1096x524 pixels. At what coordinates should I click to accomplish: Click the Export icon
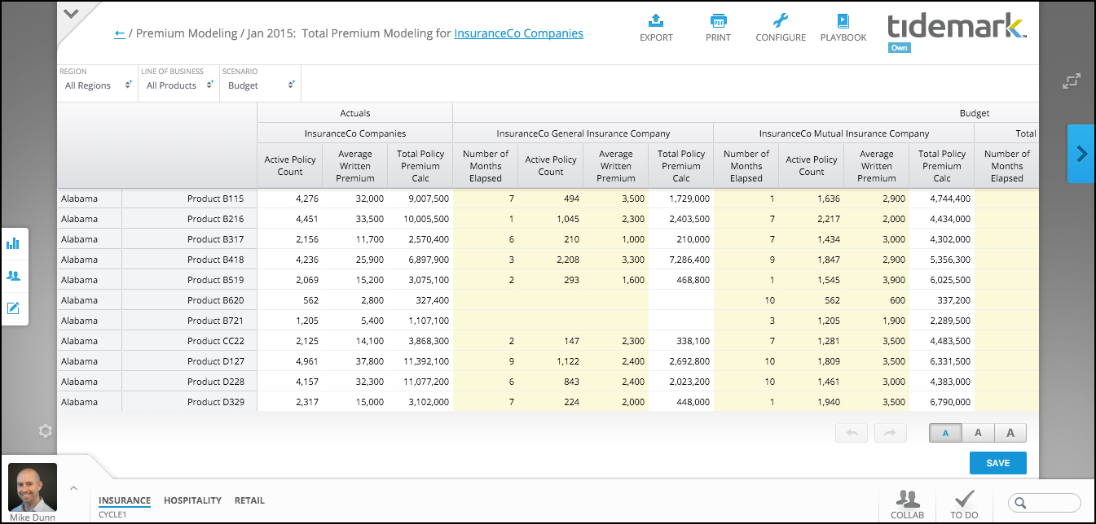[656, 21]
